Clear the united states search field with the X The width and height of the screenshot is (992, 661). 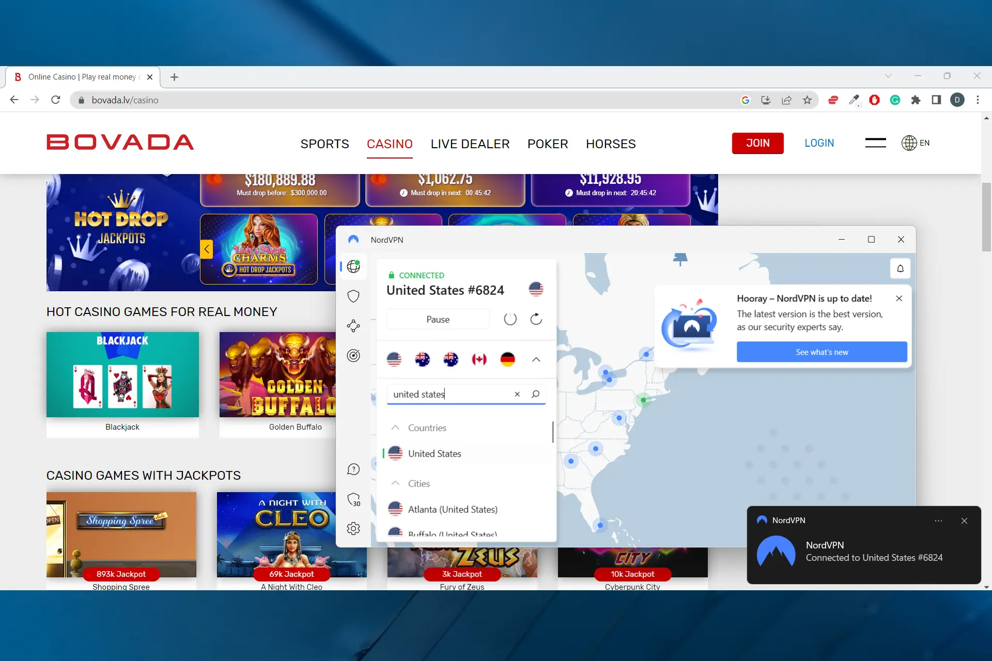[517, 394]
